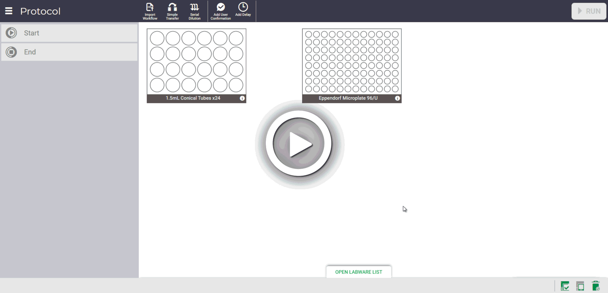Open the hamburger menu
This screenshot has height=293, width=608.
pyautogui.click(x=9, y=11)
